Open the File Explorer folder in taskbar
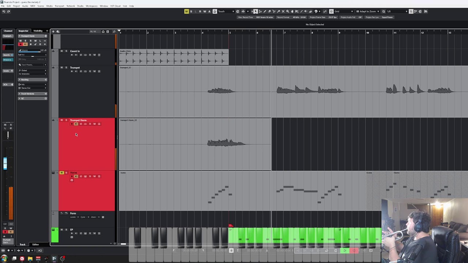The image size is (468, 263). coord(30,259)
